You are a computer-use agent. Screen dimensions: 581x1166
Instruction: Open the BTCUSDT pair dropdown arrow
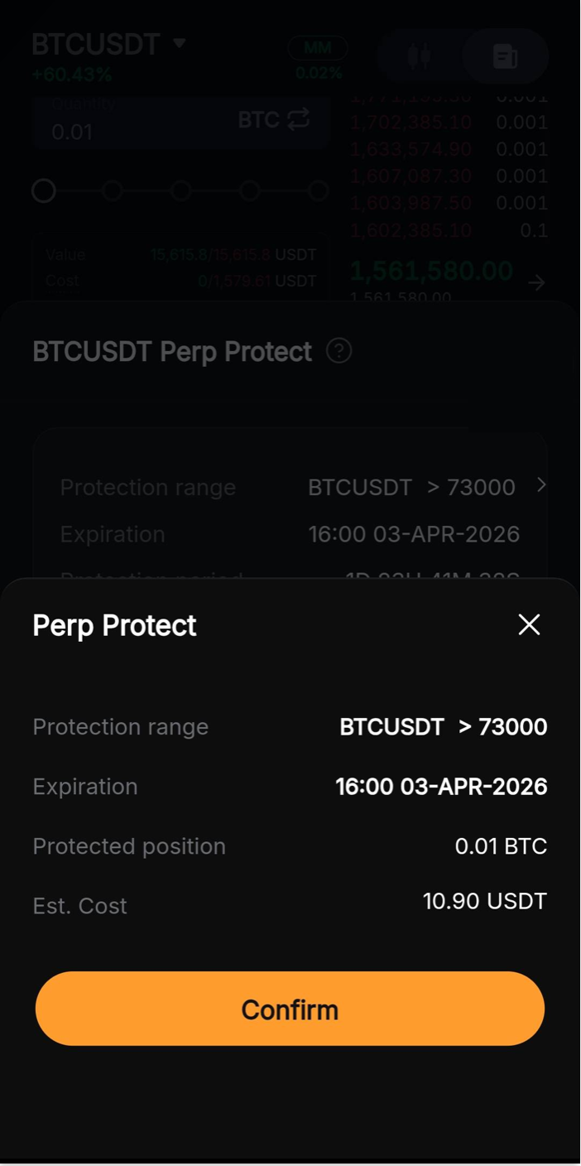click(180, 43)
